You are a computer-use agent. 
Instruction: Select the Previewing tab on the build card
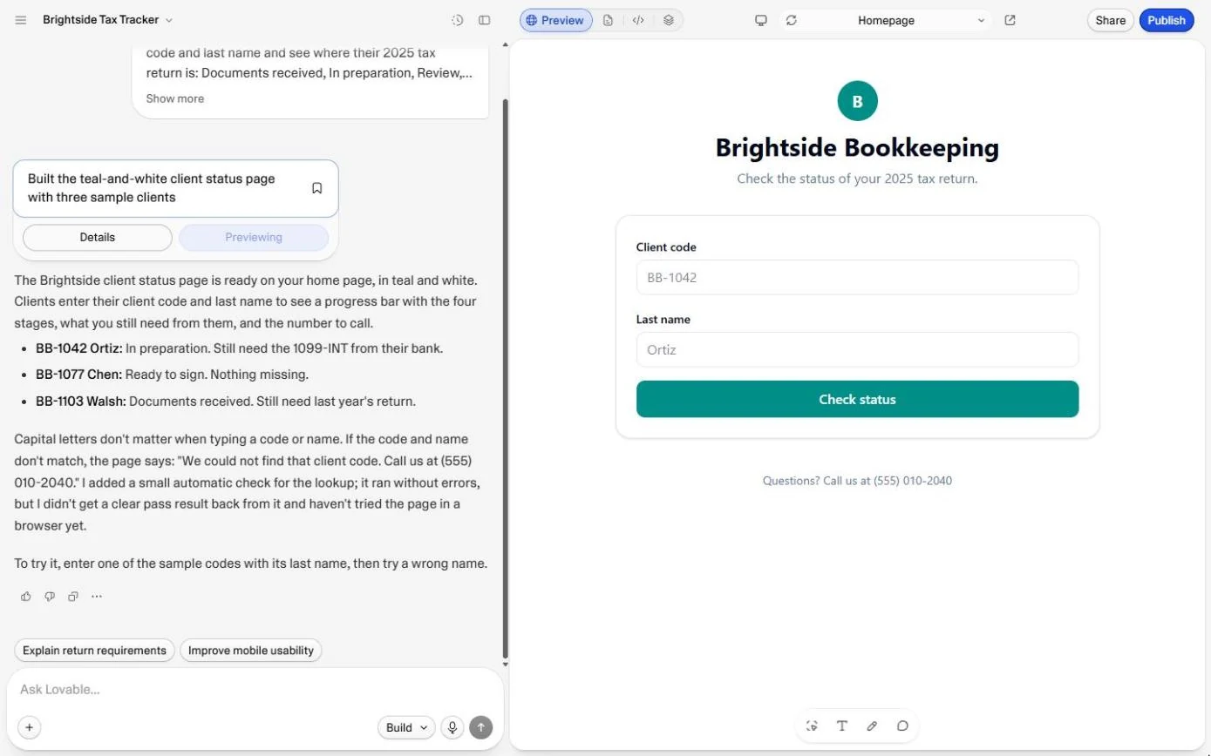click(254, 237)
